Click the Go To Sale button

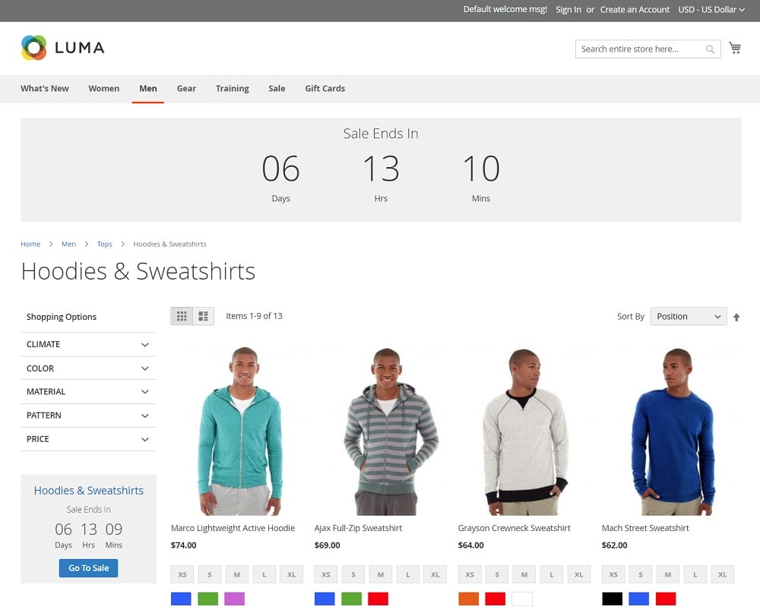pos(88,568)
